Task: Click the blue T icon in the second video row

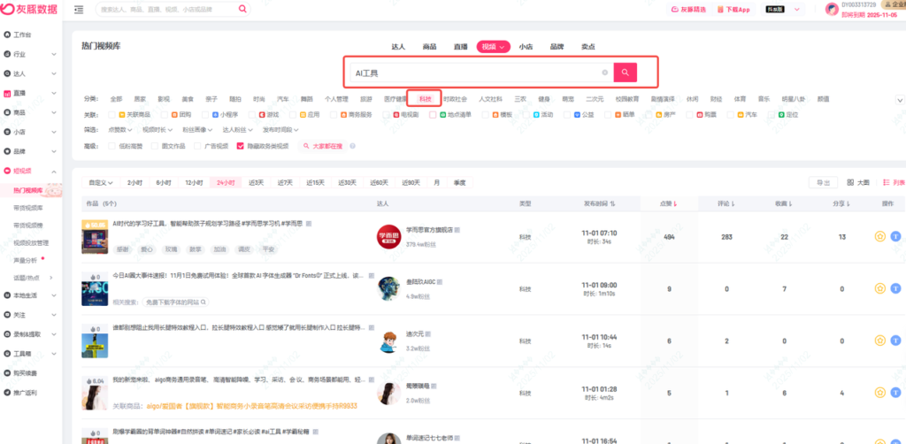Action: point(895,288)
